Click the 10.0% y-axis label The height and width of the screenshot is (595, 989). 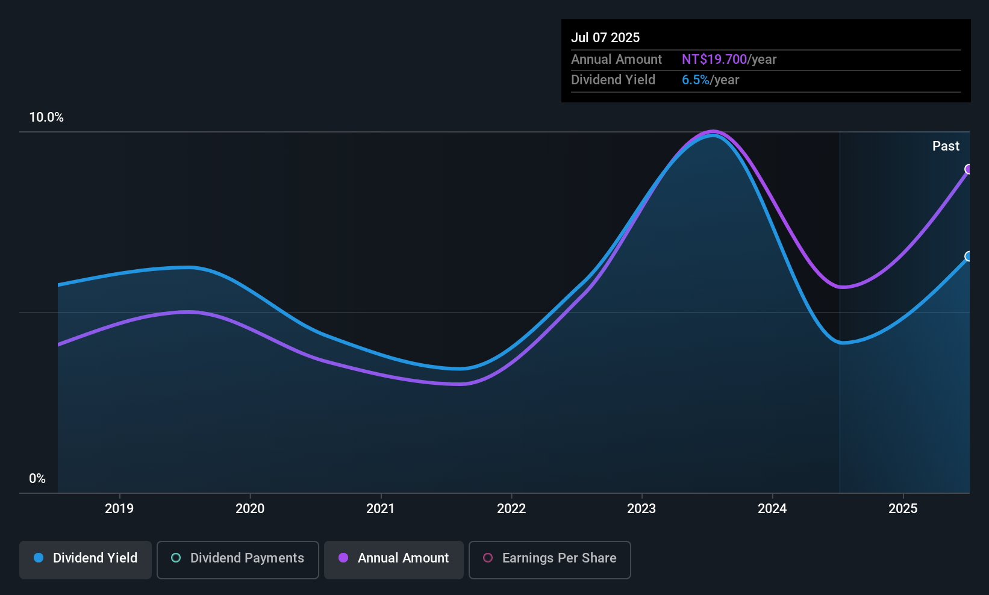[46, 117]
